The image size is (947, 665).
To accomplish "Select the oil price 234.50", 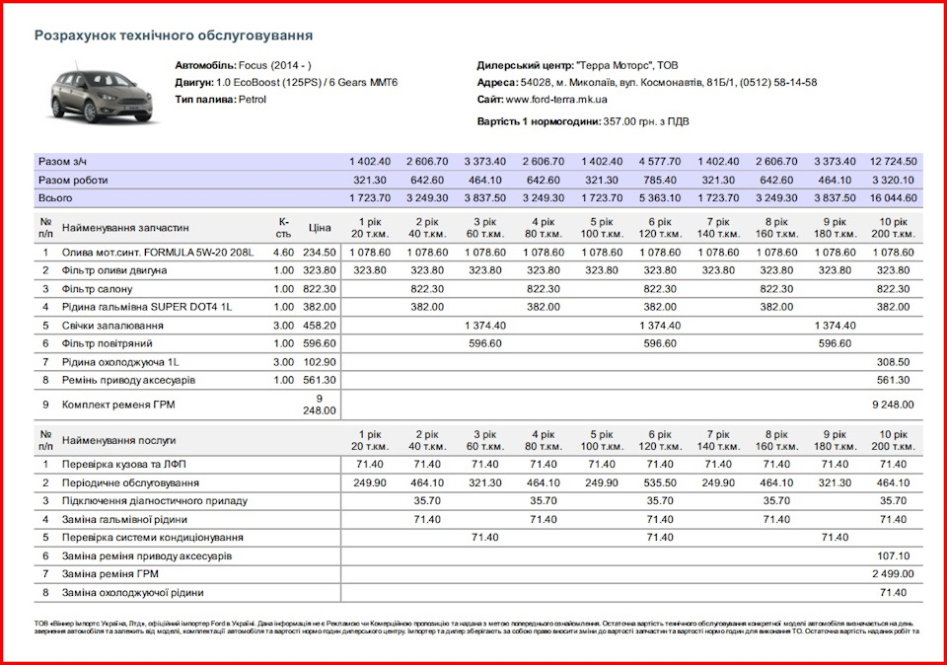I will pyautogui.click(x=319, y=253).
